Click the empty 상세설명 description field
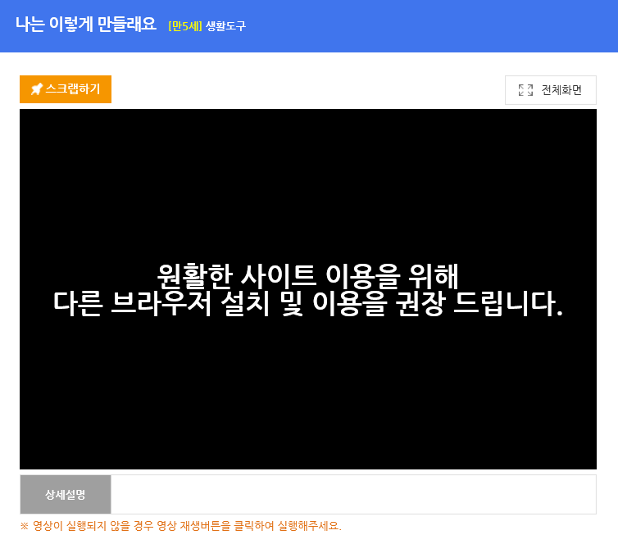 click(x=353, y=494)
